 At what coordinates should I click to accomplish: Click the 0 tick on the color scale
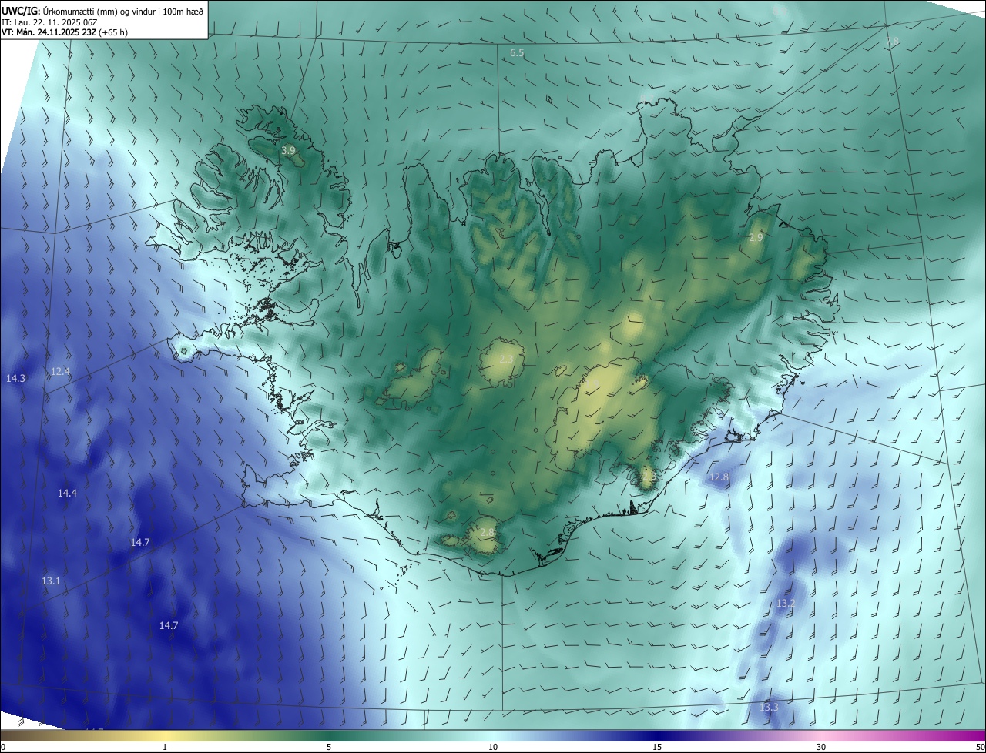[3, 747]
